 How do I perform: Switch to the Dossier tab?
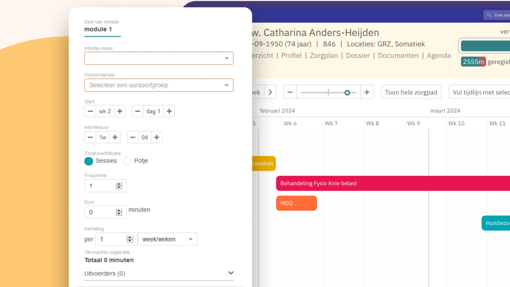click(x=358, y=56)
